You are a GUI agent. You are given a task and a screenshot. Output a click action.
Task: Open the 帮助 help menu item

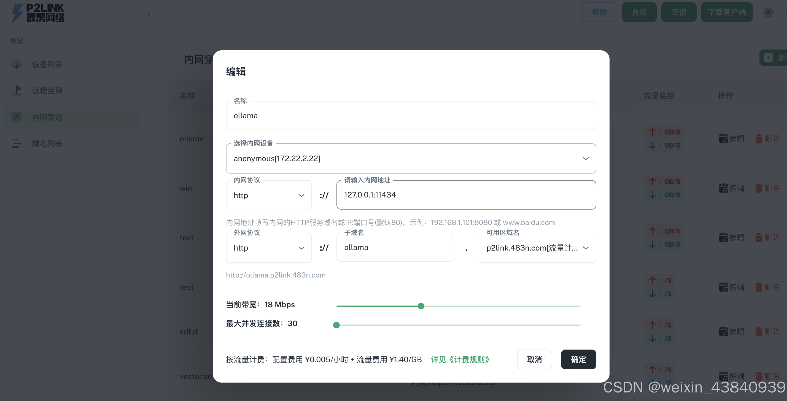click(599, 12)
